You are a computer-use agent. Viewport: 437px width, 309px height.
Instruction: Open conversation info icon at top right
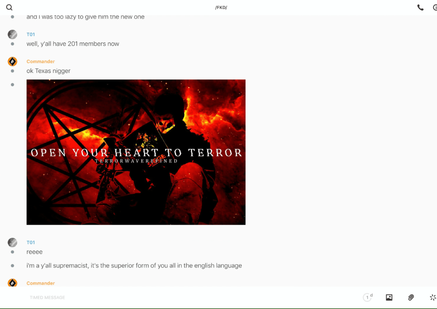point(435,8)
